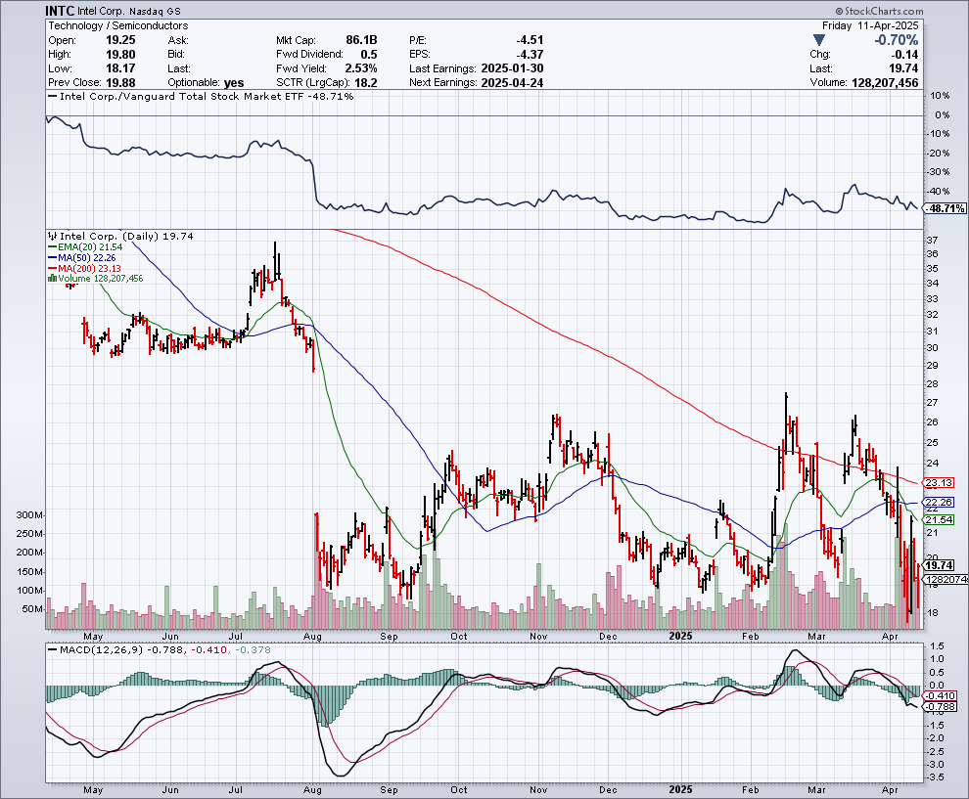Click the Friday 11-Apr-2025 date text
Viewport: 969px width, 799px height.
(870, 25)
